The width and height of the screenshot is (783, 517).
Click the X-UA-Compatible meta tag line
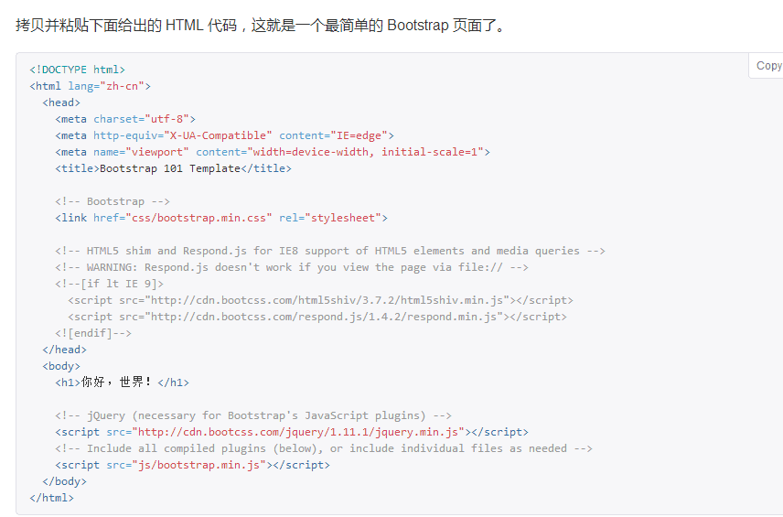[x=224, y=135]
